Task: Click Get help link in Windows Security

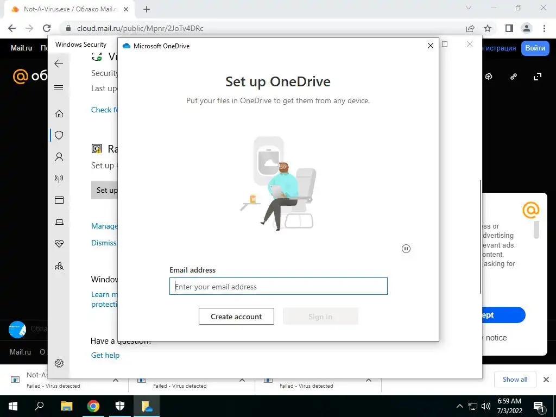Action: tap(105, 355)
